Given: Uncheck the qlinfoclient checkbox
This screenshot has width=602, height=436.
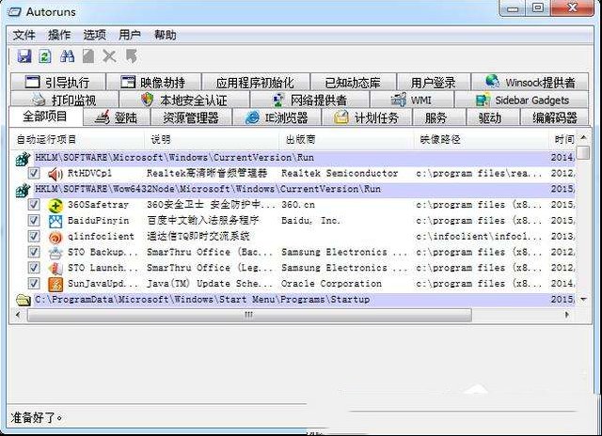Looking at the screenshot, I should pyautogui.click(x=34, y=236).
